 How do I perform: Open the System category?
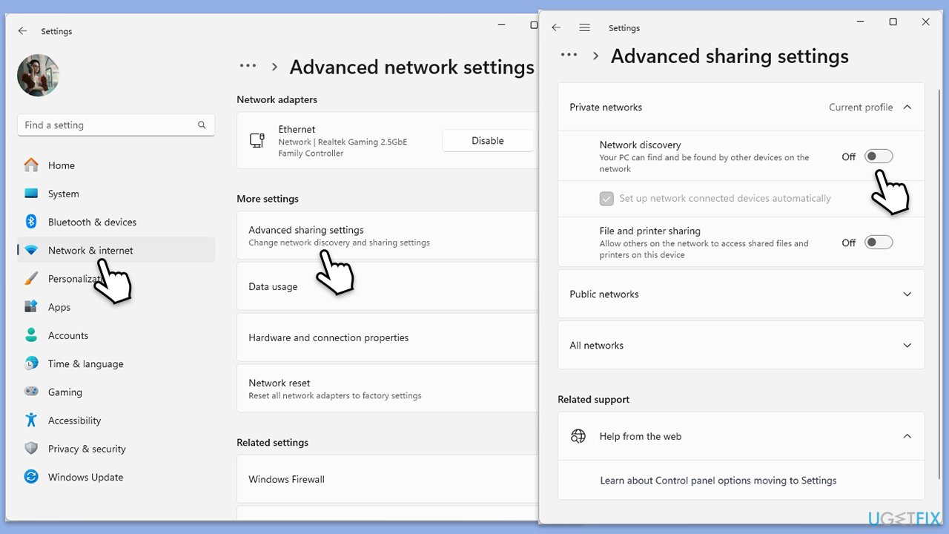[116, 194]
